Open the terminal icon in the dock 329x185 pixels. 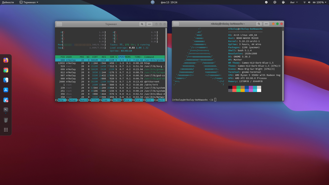point(6,110)
